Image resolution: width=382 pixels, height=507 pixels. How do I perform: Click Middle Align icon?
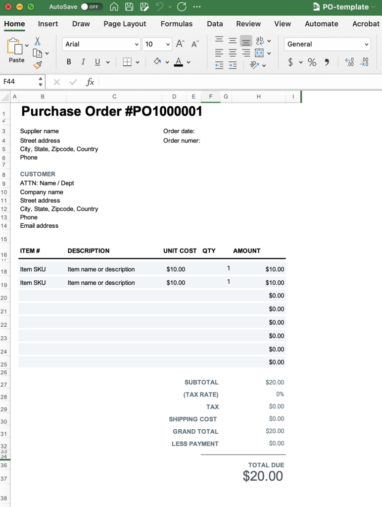coord(233,41)
